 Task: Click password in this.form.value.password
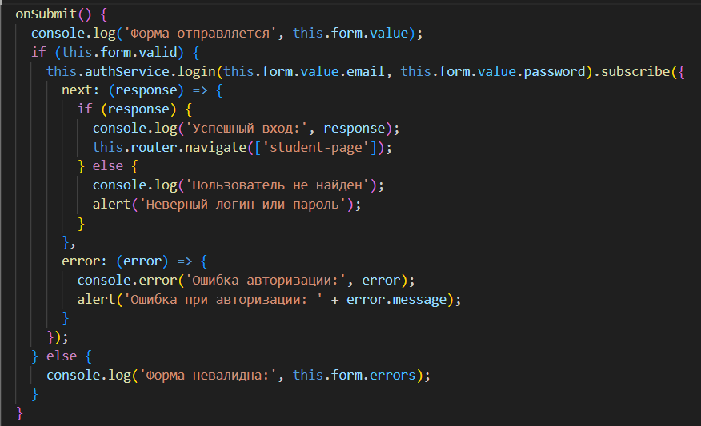point(555,71)
